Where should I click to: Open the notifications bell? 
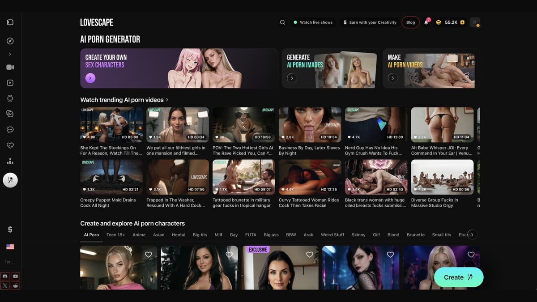point(426,22)
